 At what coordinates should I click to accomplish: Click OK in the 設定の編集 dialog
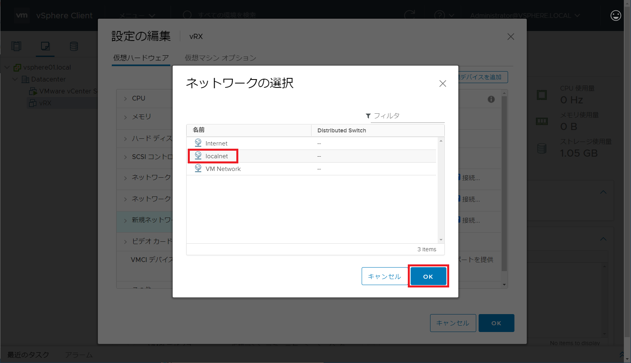click(x=496, y=323)
